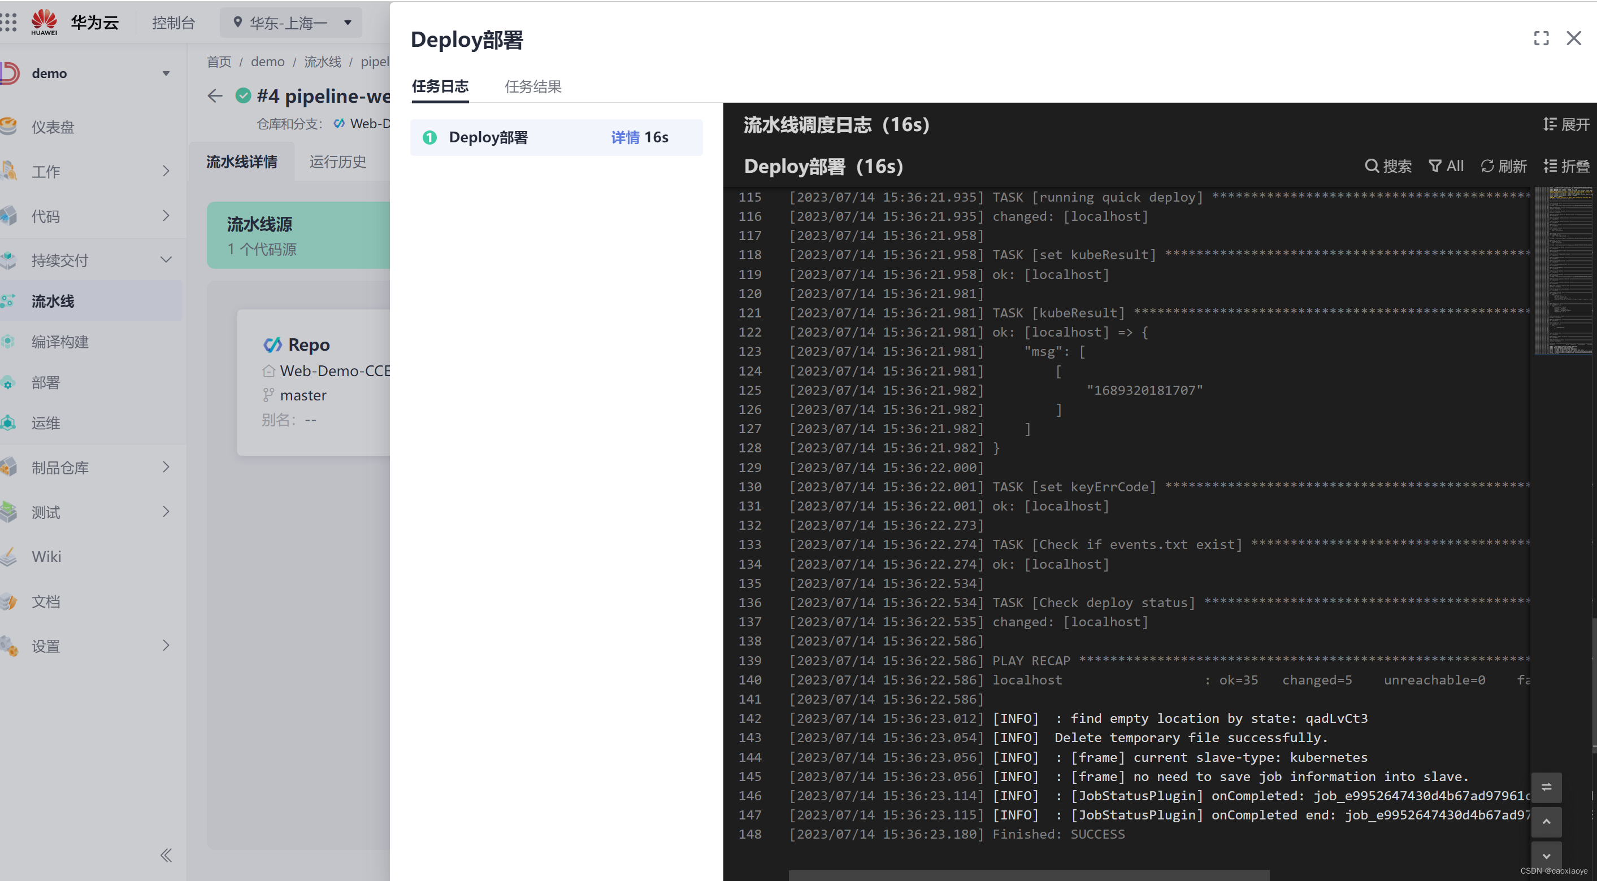Click the back arrow next to #4 pipeline

(215, 96)
